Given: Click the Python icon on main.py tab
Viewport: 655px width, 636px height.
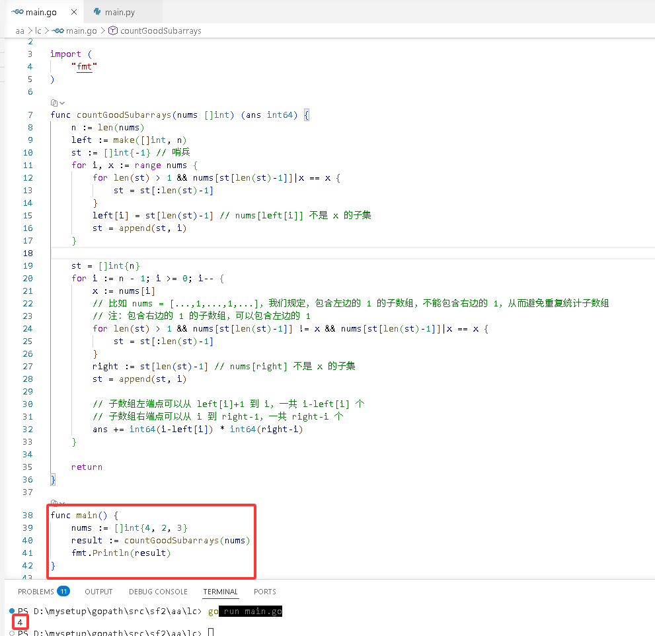Looking at the screenshot, I should point(97,12).
